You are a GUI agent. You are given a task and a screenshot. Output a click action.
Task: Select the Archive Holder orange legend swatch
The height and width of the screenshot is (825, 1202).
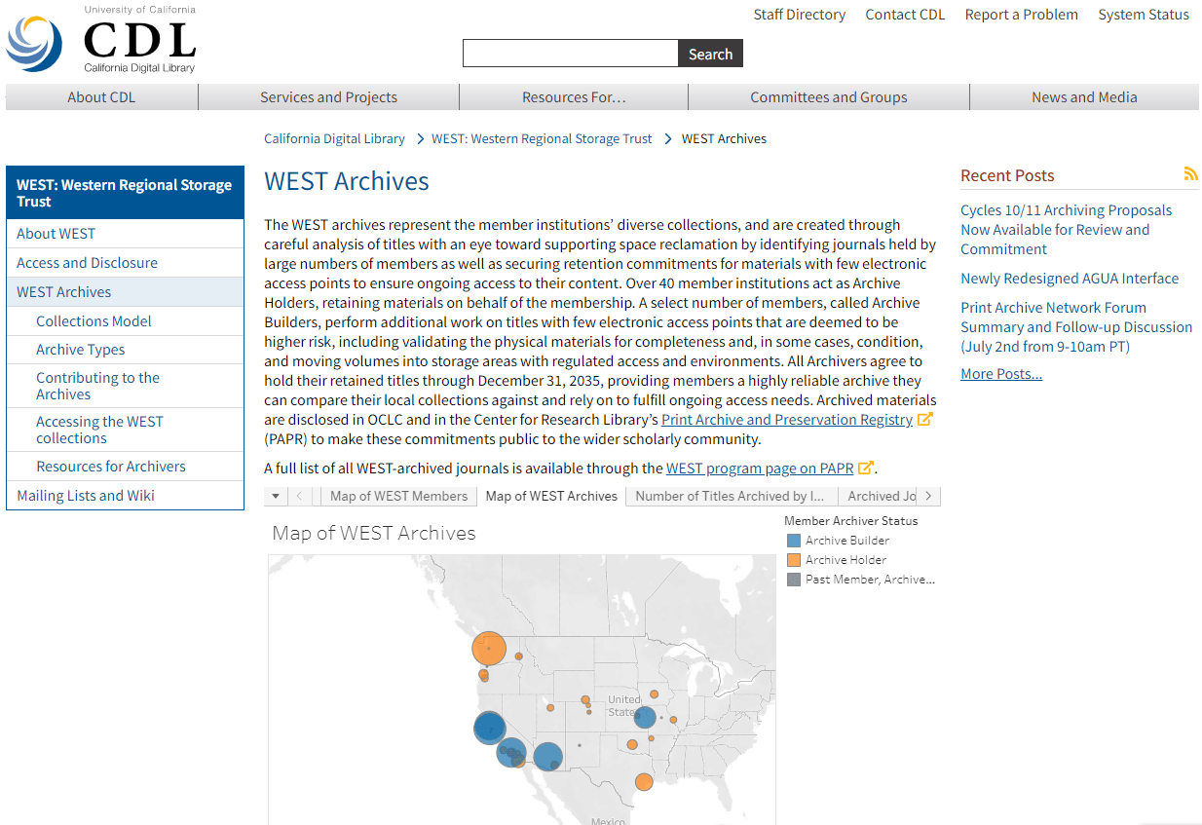794,560
